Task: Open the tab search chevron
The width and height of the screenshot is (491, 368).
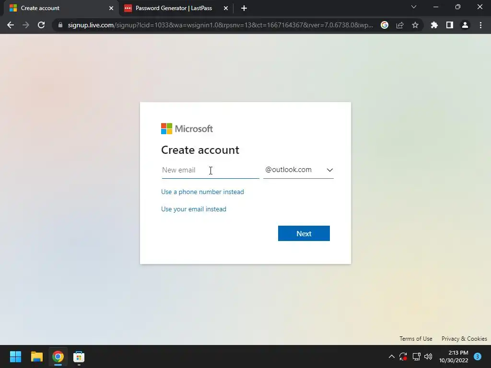Action: point(414,7)
